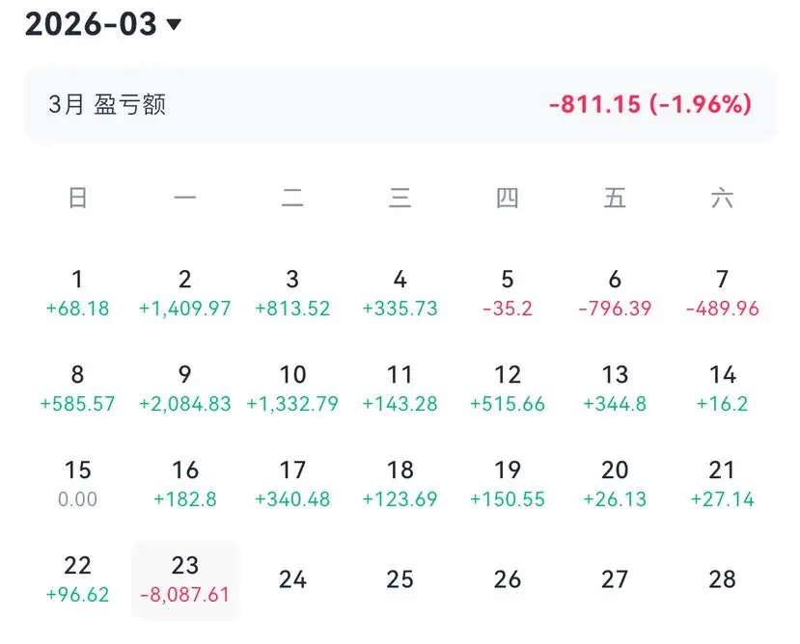Tap the 一 weekday header

point(184,198)
